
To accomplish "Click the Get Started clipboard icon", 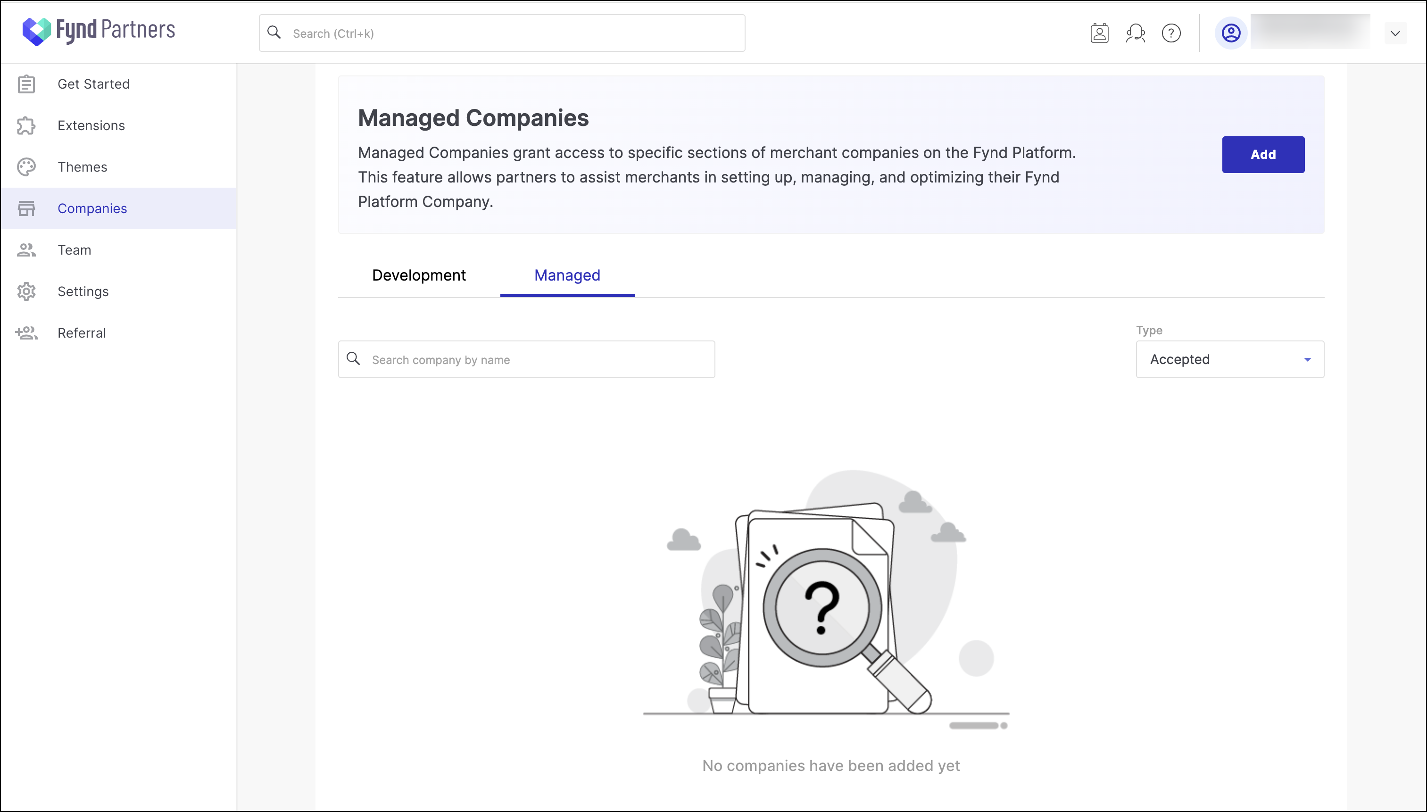I will point(26,84).
